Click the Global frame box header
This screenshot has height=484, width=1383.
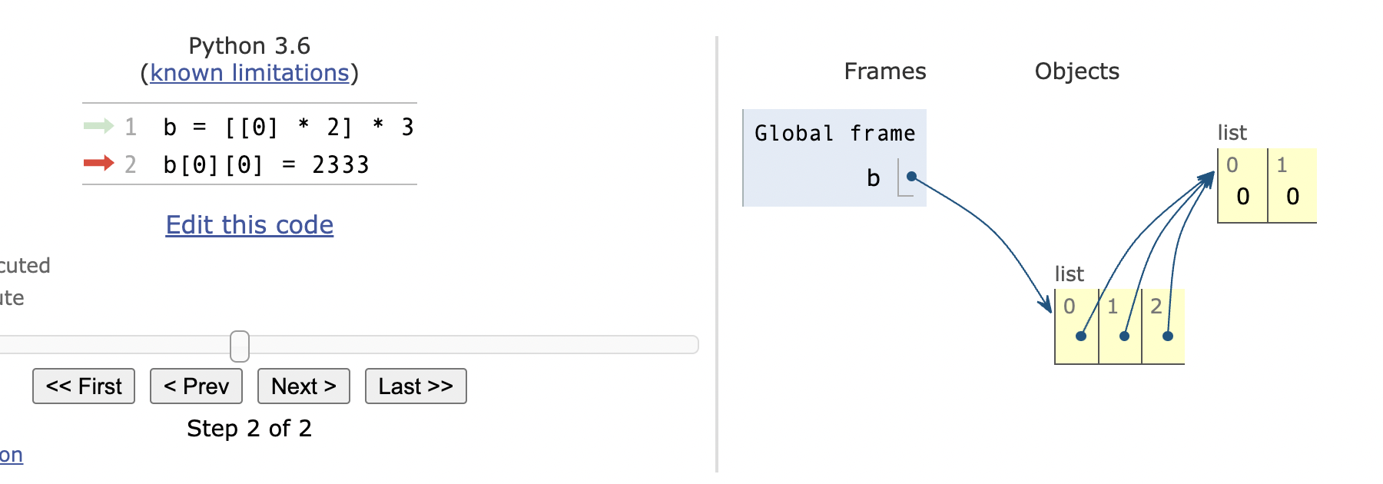click(834, 134)
